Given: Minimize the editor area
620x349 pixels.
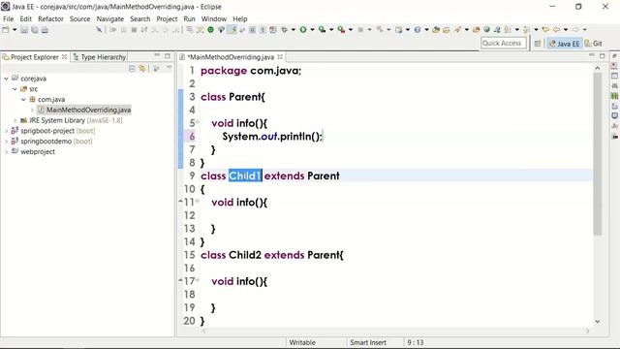Looking at the screenshot, I should tap(592, 55).
